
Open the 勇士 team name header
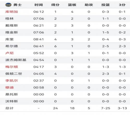[17, 5]
